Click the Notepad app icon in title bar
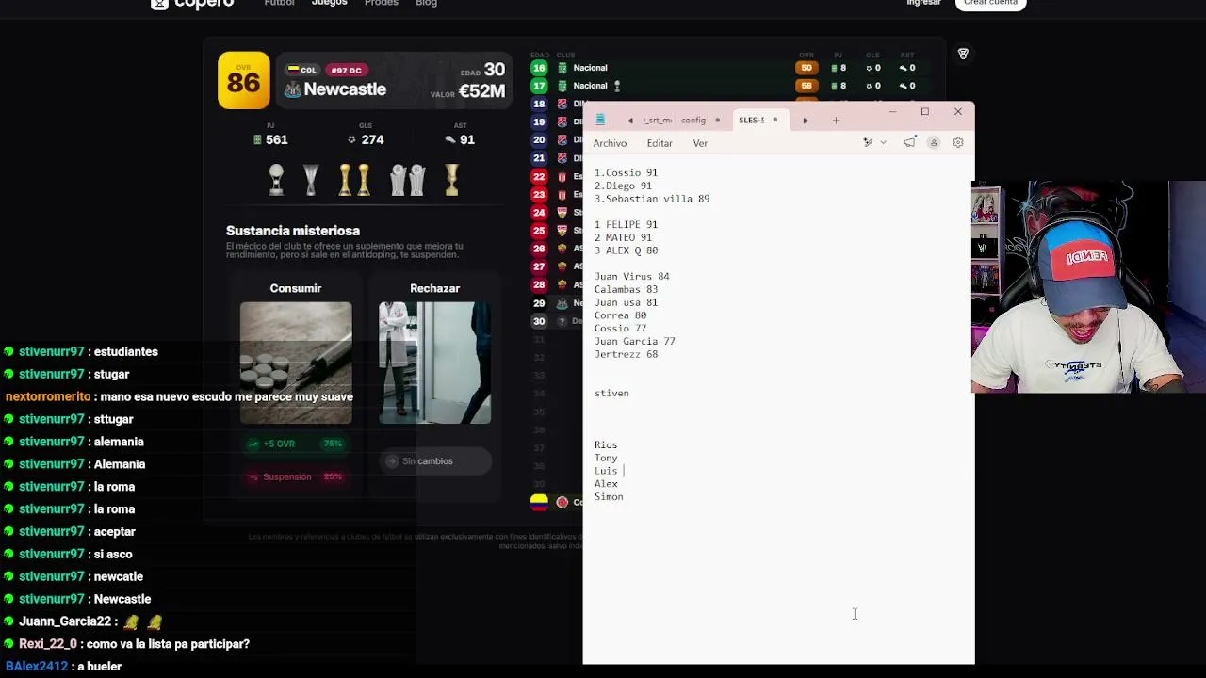Image resolution: width=1206 pixels, height=678 pixels. click(x=600, y=120)
